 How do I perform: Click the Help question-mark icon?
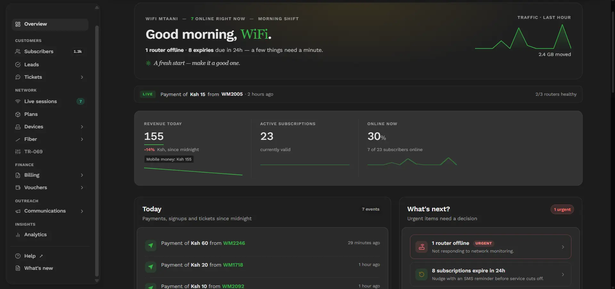coord(18,256)
